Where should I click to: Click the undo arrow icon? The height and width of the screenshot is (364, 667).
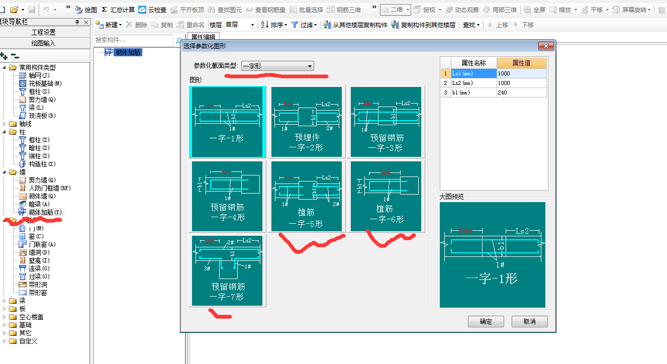click(x=46, y=10)
